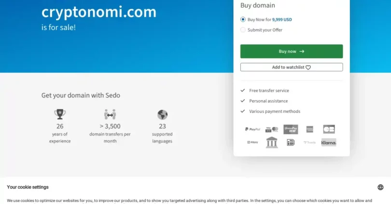Click the Klarna payment logo
Image resolution: width=391 pixels, height=204 pixels.
329,142
